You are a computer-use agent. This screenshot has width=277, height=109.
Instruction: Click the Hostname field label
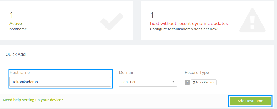click(20, 72)
